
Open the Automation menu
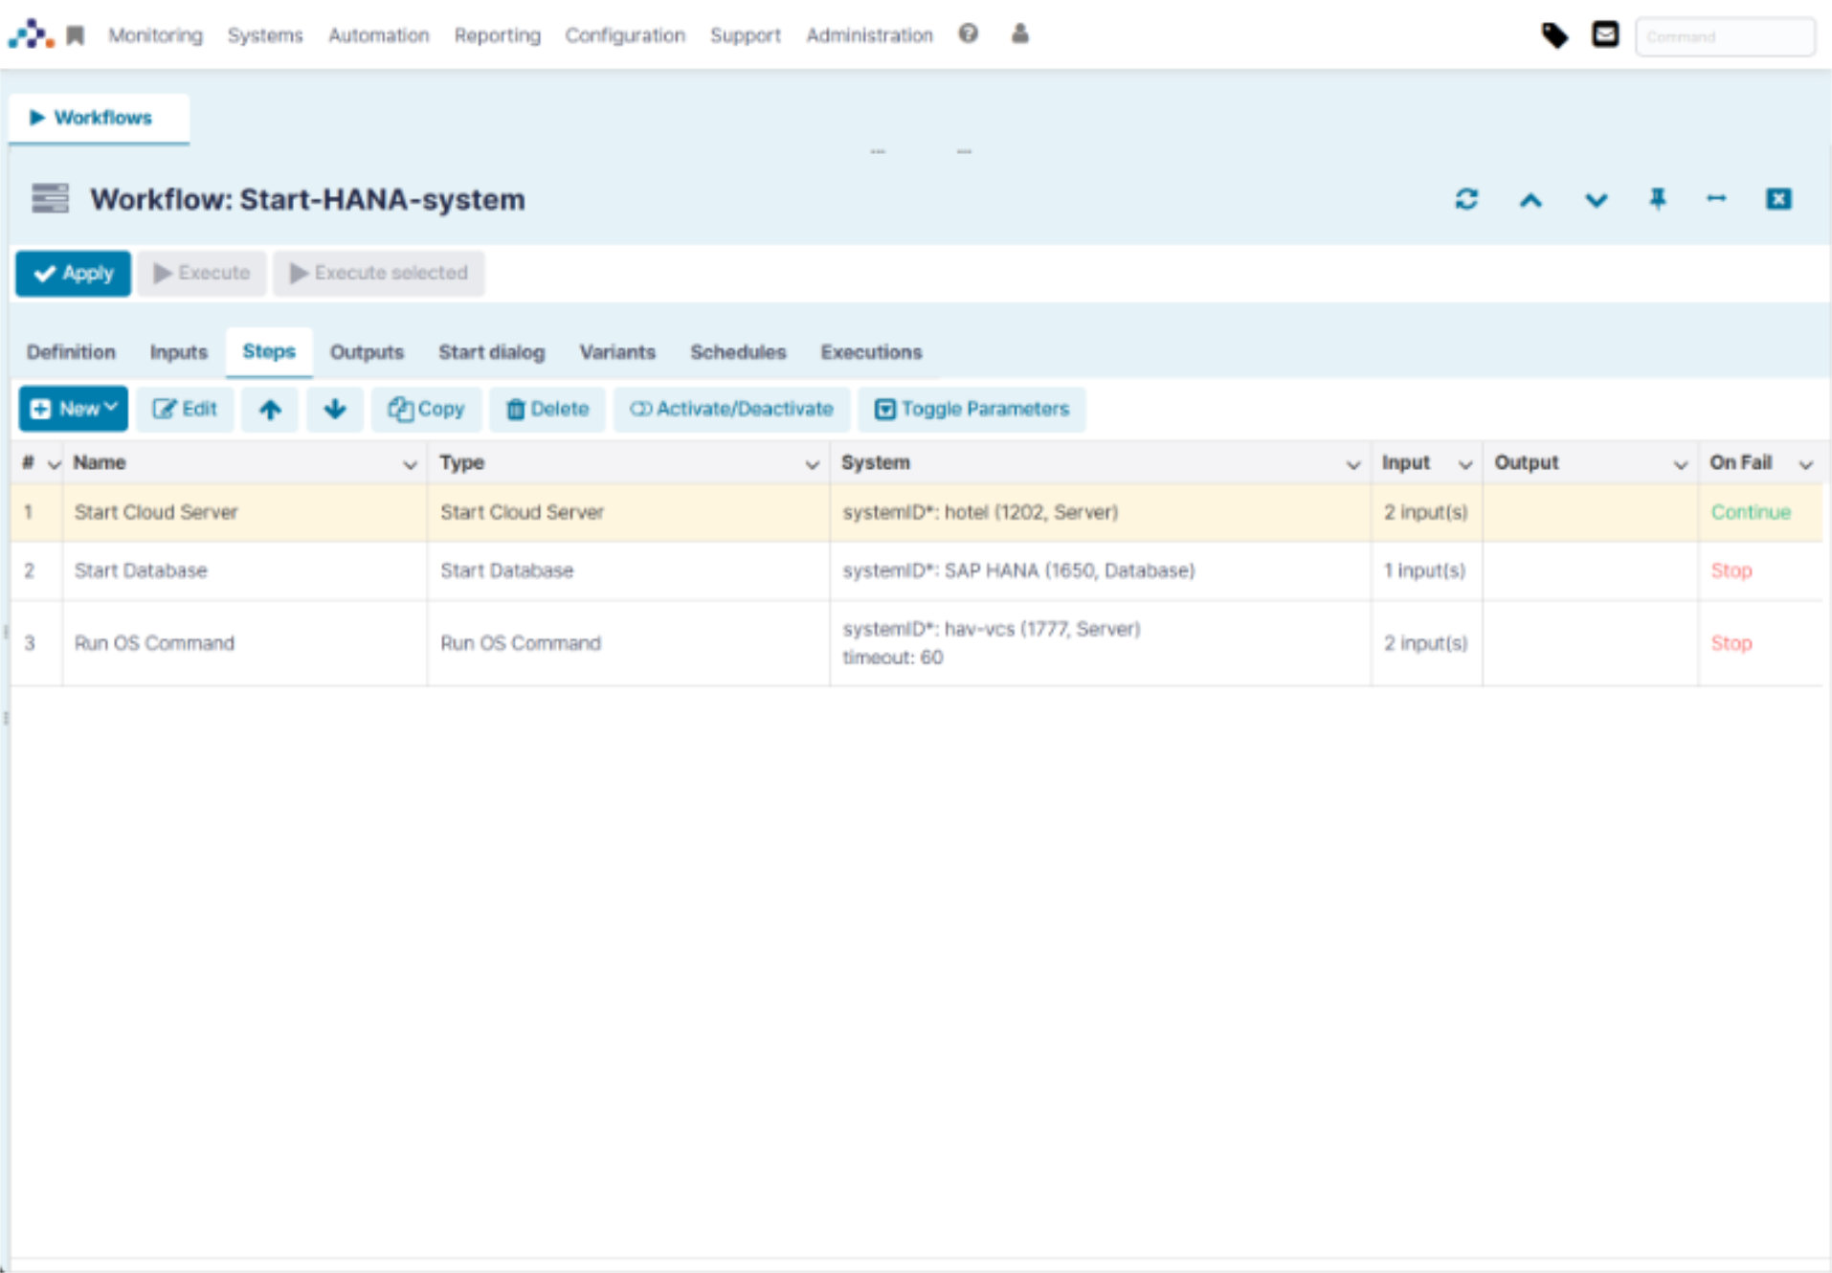(x=379, y=35)
